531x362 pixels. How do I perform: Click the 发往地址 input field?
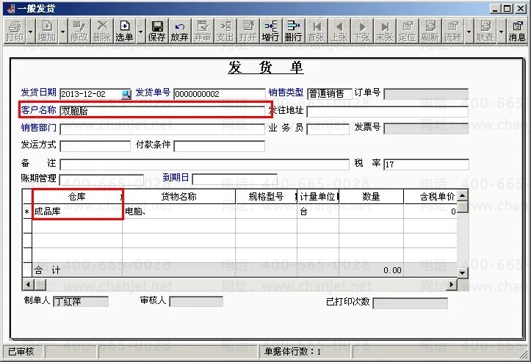[387, 112]
